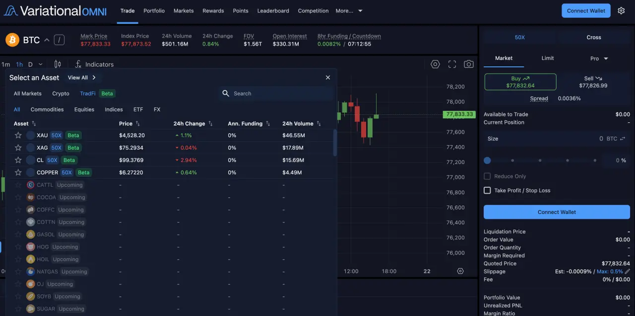Viewport: 635px width, 316px height.
Task: Expand the chart timeframe dropdown arrow
Action: (41, 64)
